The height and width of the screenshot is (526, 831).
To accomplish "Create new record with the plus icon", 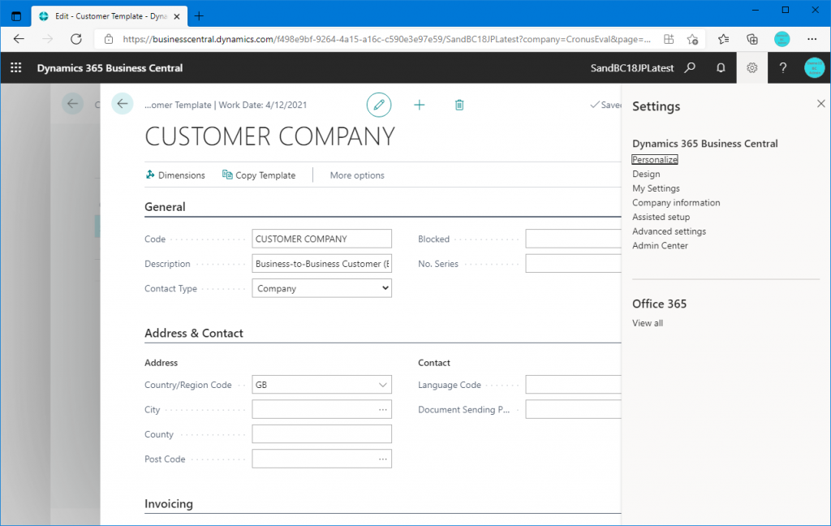I will coord(420,105).
